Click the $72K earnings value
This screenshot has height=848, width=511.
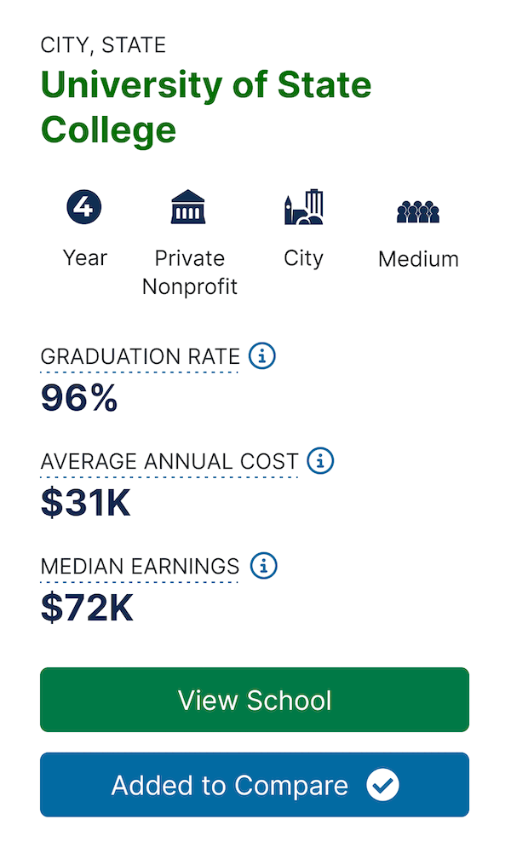tap(86, 608)
